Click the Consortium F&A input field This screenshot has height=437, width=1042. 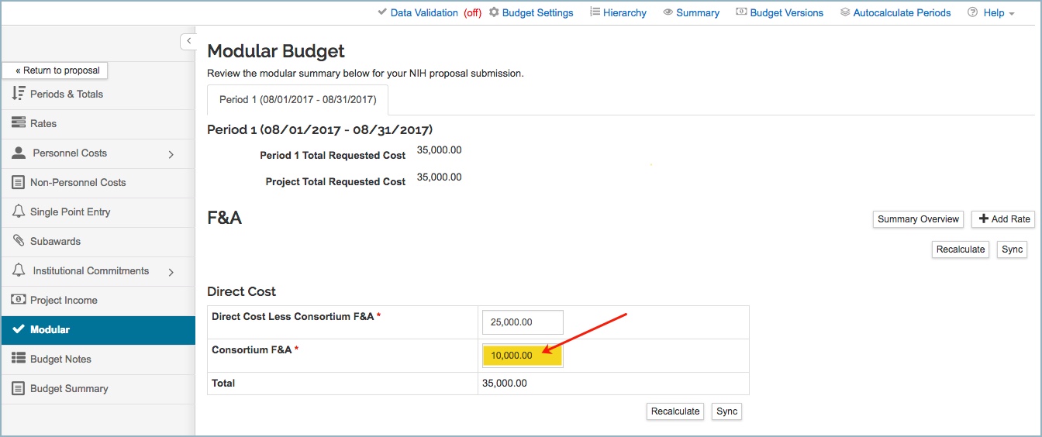coord(522,356)
